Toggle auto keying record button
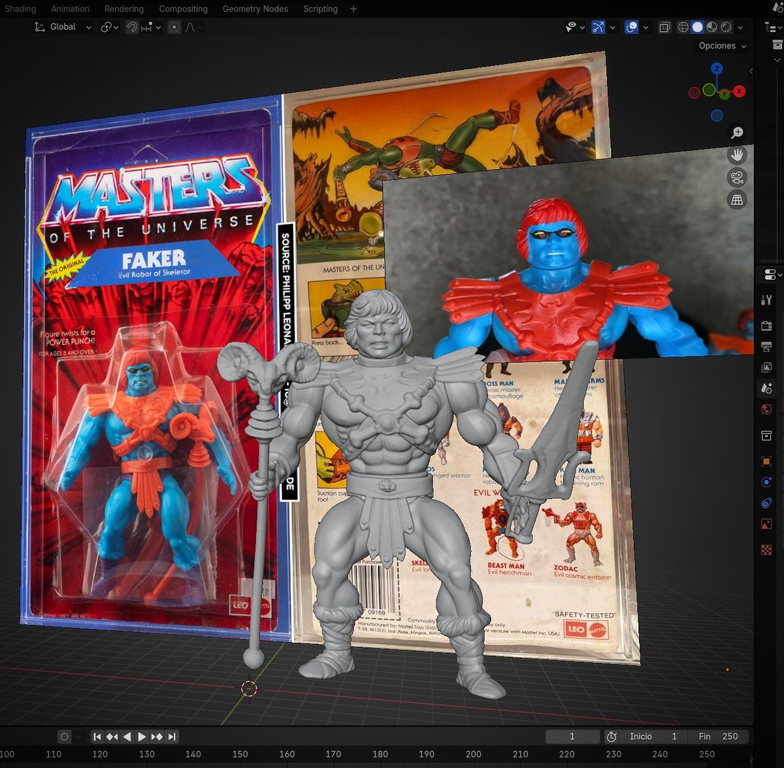Viewport: 784px width, 768px height. click(x=64, y=737)
